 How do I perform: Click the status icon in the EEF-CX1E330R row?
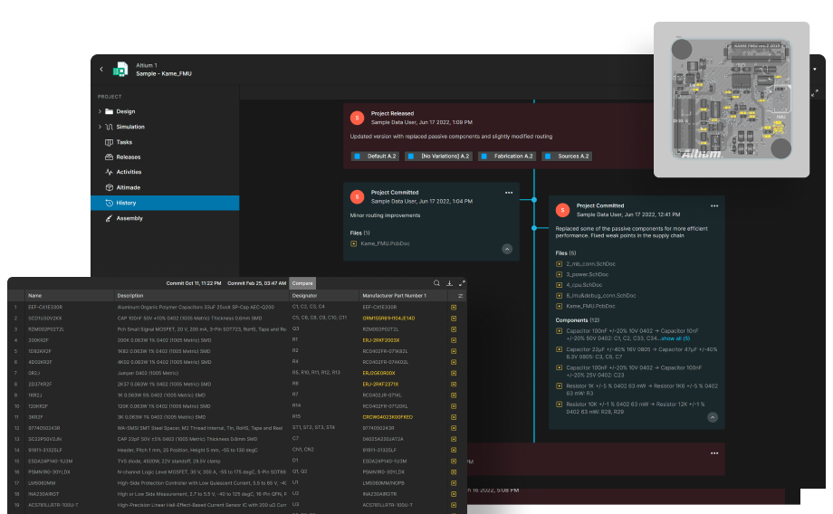(x=454, y=308)
